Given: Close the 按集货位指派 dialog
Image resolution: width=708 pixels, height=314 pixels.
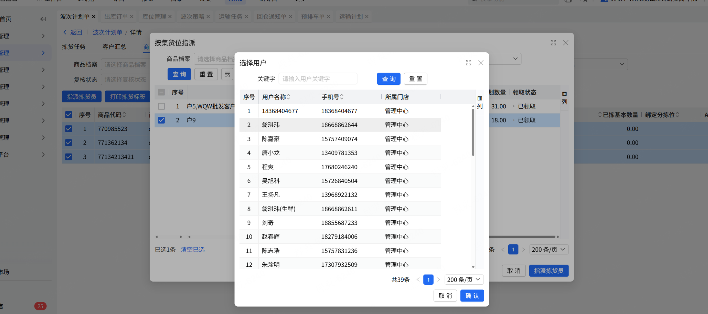Looking at the screenshot, I should (566, 43).
